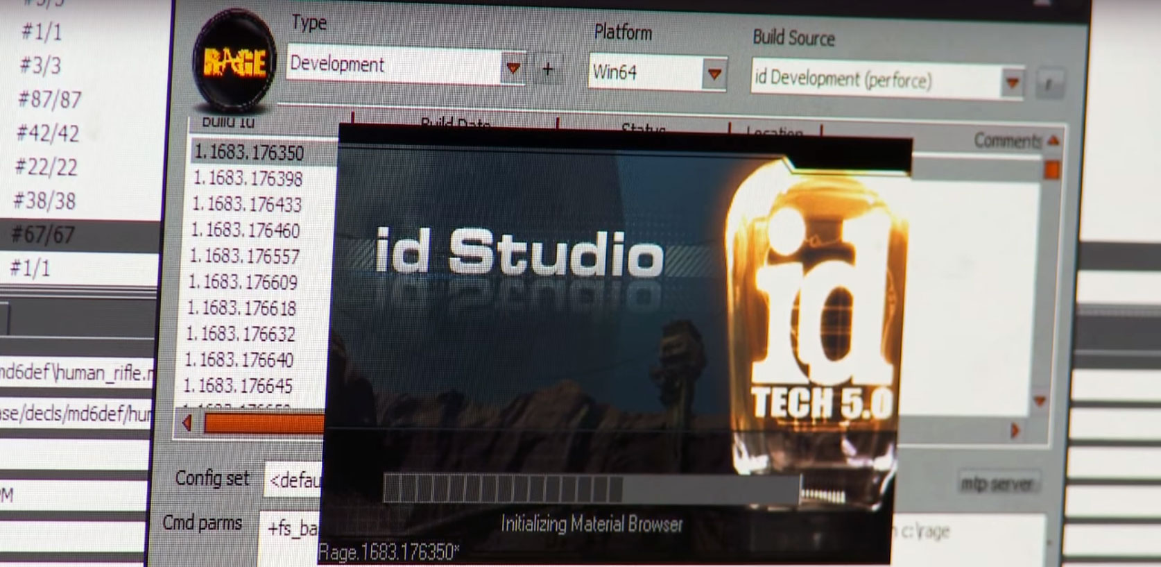Click the Cmd parms input field
The image size is (1161, 567).
click(290, 538)
